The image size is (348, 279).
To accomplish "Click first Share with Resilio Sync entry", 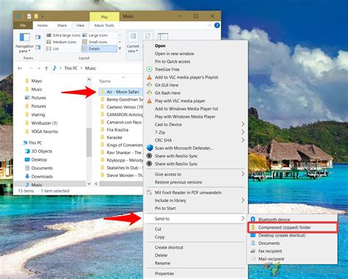I will click(176, 156).
